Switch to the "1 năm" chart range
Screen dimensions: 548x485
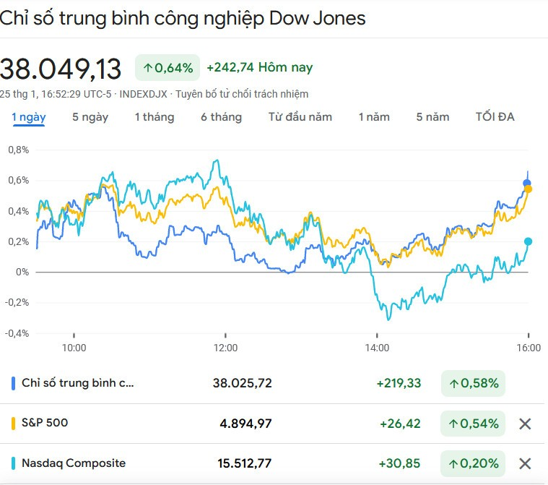374,117
